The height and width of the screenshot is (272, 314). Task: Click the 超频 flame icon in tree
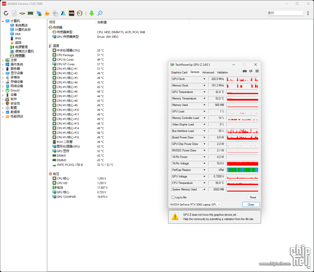12,43
